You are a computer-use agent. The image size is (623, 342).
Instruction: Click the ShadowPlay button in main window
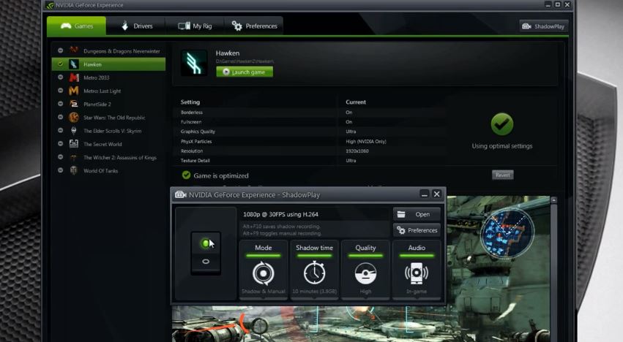tap(543, 26)
